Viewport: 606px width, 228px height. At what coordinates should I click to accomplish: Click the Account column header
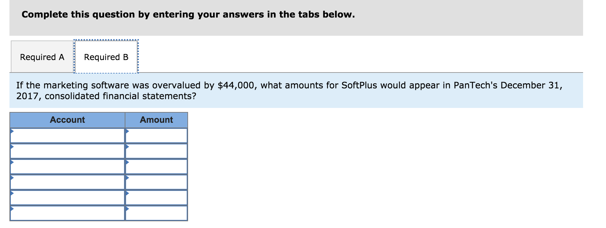67,120
